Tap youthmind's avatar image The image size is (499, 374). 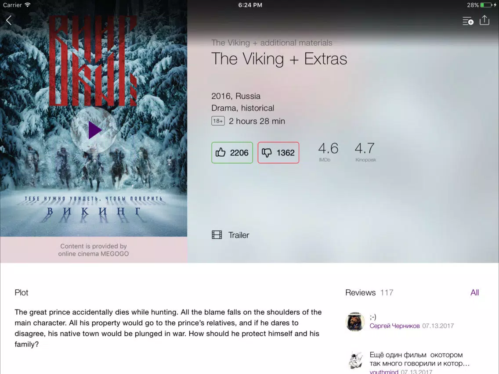click(x=355, y=361)
